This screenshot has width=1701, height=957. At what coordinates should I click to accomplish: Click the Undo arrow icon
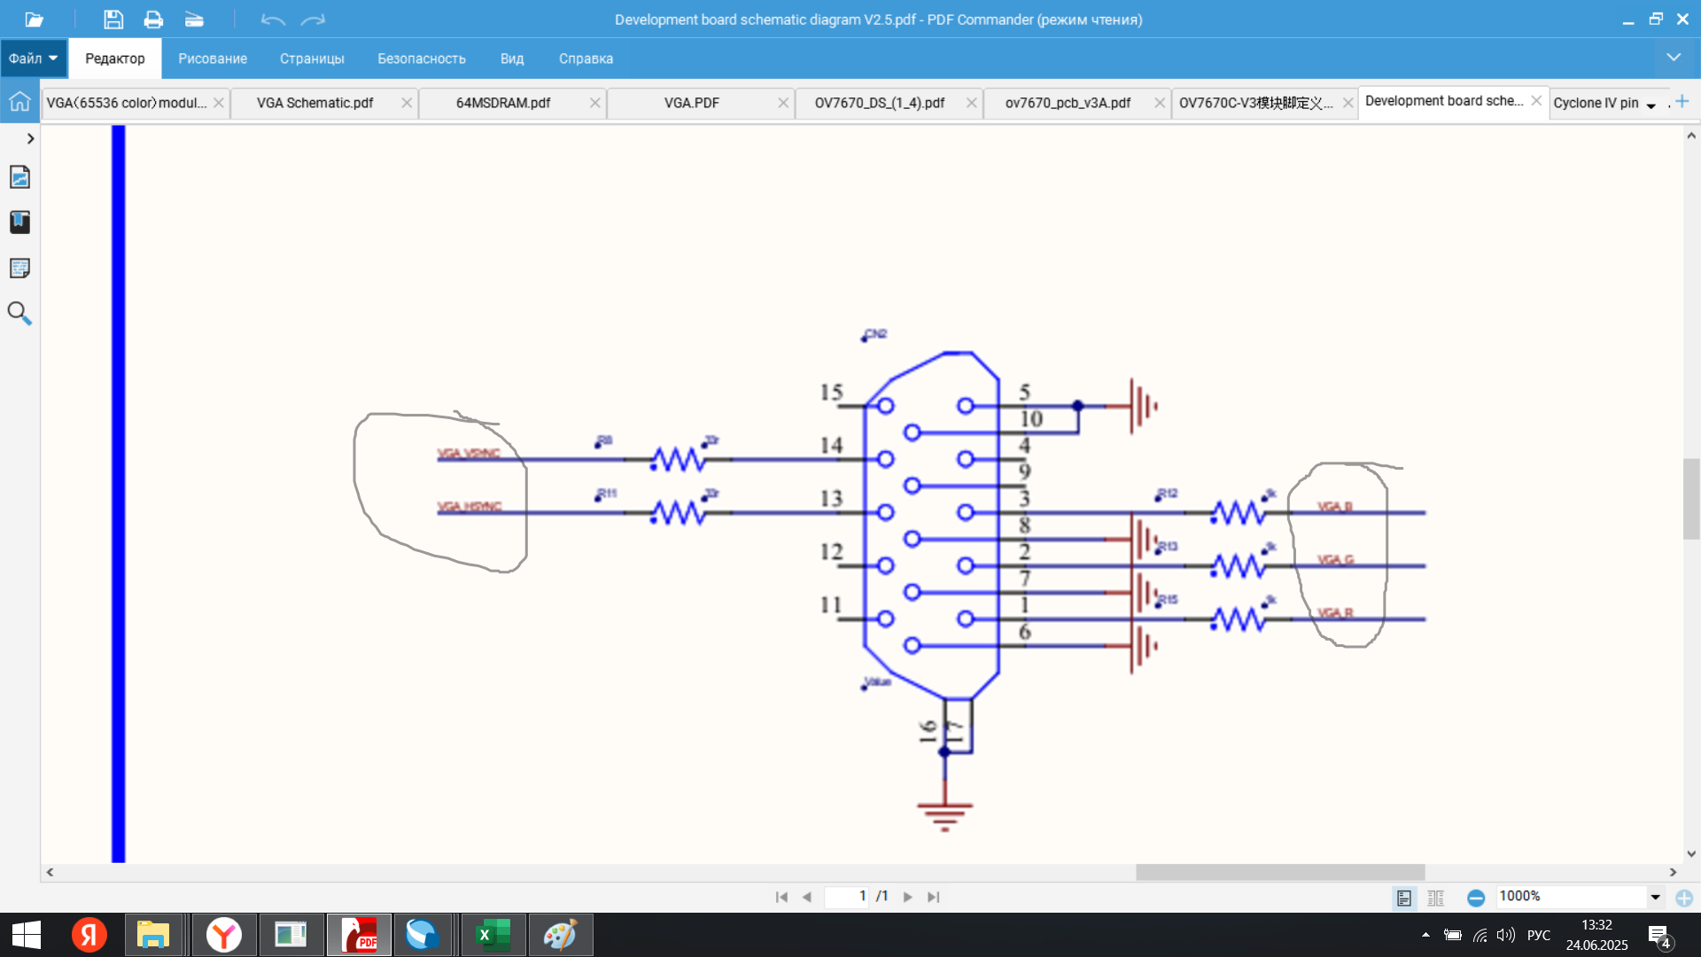tap(273, 19)
